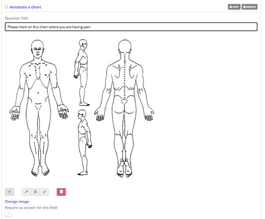
Task: Click the pink trash delete icon
Action: point(61,192)
